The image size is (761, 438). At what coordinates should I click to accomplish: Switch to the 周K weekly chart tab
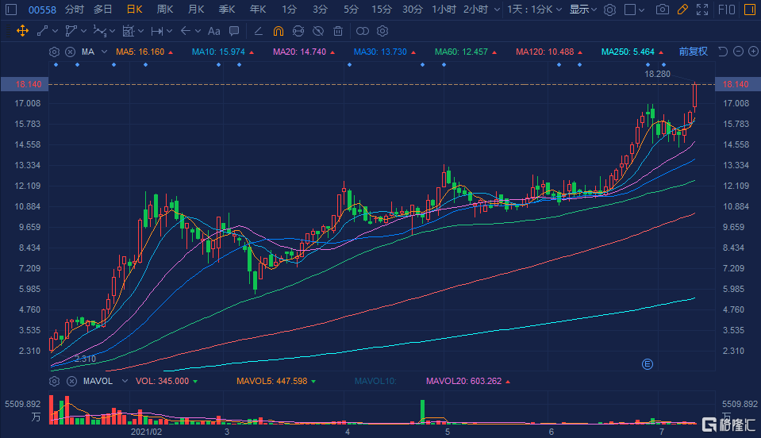(165, 10)
